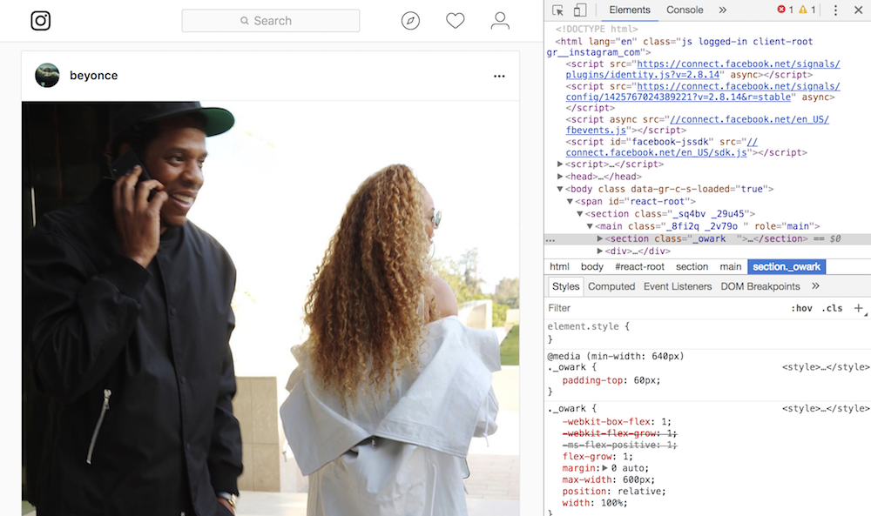Expand the collapsed script node
871x516 pixels.
(x=560, y=164)
